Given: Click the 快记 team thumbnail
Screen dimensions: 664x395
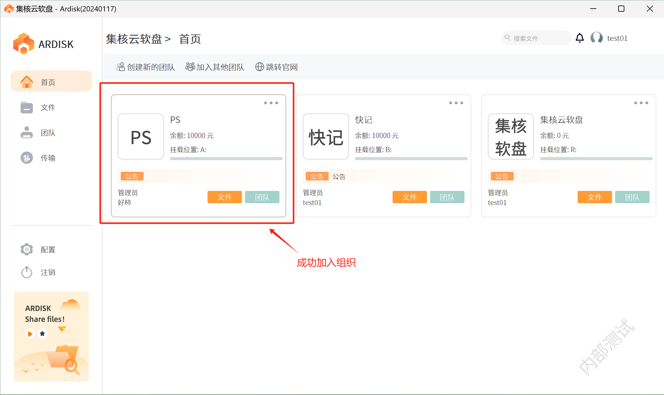Looking at the screenshot, I should (326, 136).
